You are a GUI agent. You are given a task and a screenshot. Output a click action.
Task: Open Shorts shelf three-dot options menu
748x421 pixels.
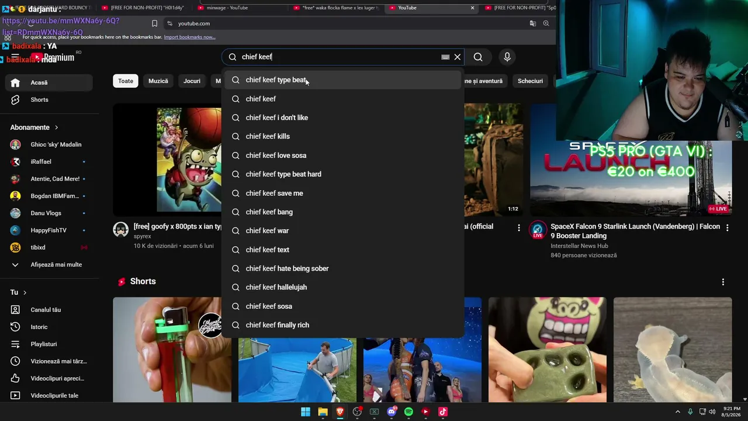pyautogui.click(x=723, y=282)
